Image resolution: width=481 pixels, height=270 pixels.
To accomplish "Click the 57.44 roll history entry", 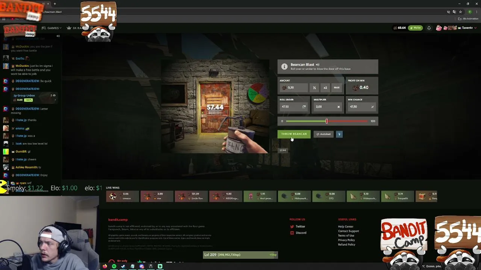I will tap(283, 150).
